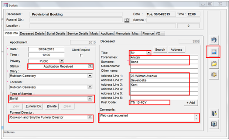Click the appointment number 2010 field
This screenshot has height=140, width=229.
click(x=83, y=42)
